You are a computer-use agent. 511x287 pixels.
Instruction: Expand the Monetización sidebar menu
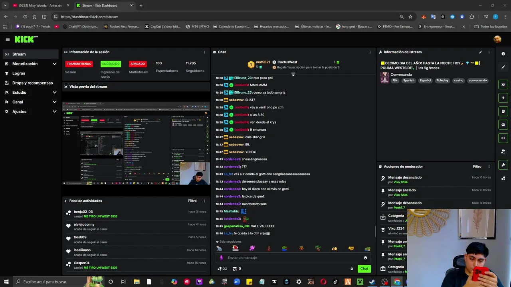tap(54, 64)
